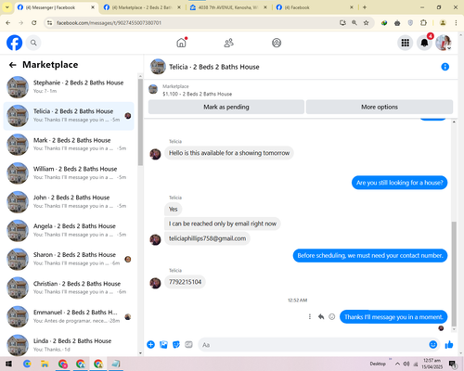The height and width of the screenshot is (371, 464).
Task: Click 'Hello is this available for a showing' message
Action: [x=229, y=153]
